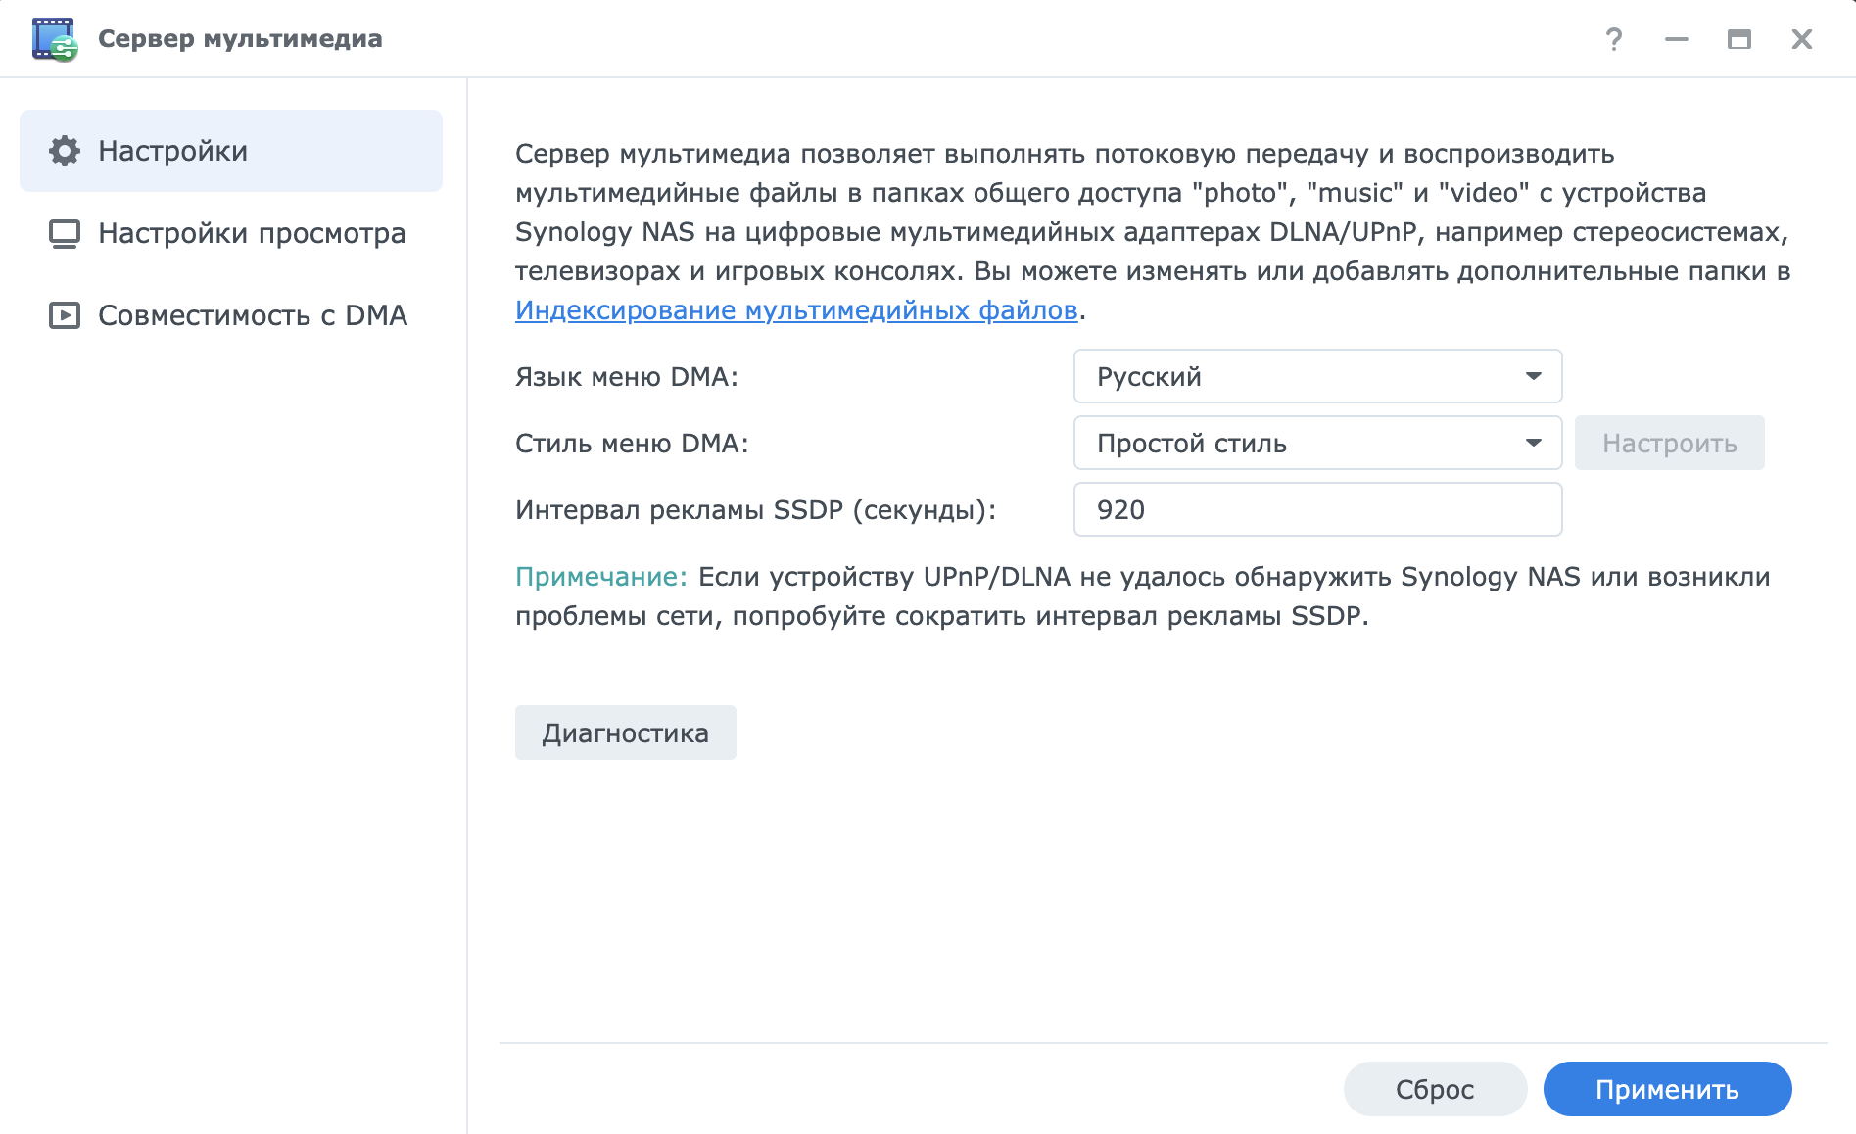Follow the Индексирование мультимедийных файлов link
Screen dimensions: 1856x1134
pyautogui.click(x=795, y=310)
